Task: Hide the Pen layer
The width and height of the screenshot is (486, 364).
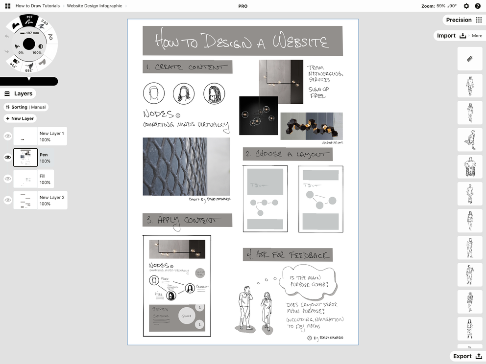Action: (7, 157)
